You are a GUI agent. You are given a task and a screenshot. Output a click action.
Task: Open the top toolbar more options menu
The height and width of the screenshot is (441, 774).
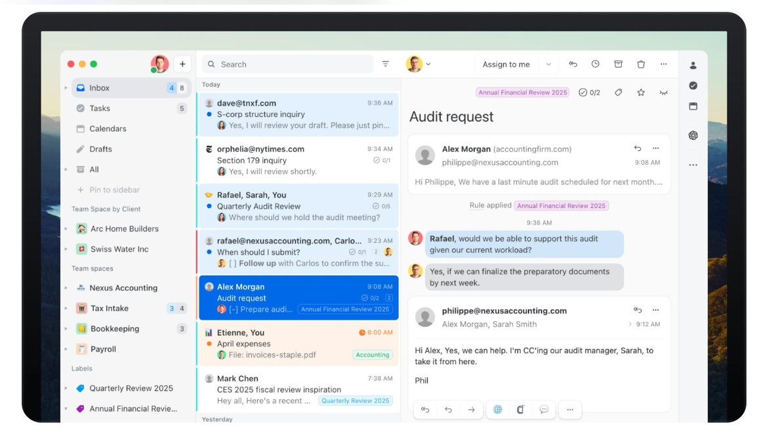coord(664,64)
